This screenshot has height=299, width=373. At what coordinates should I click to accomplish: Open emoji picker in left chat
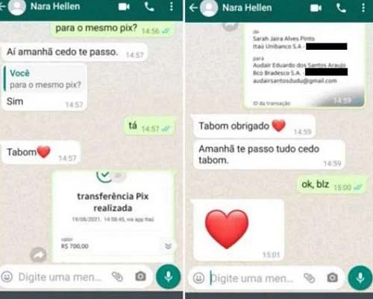[7, 276]
